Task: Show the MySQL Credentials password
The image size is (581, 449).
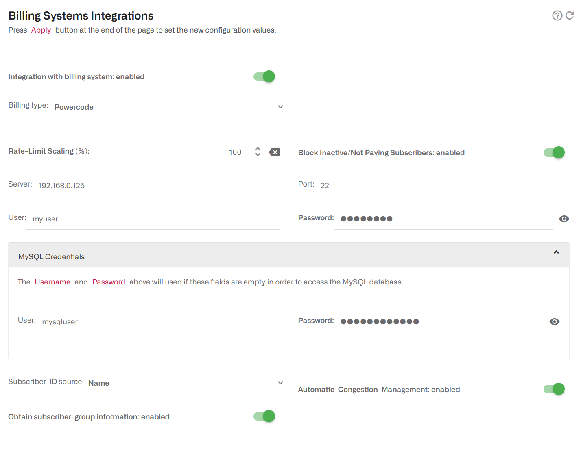Action: (555, 321)
